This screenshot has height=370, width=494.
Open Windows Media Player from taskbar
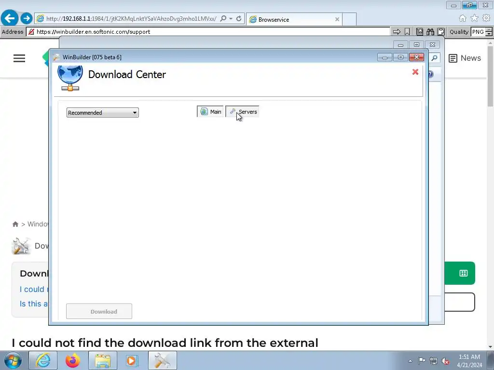(132, 360)
